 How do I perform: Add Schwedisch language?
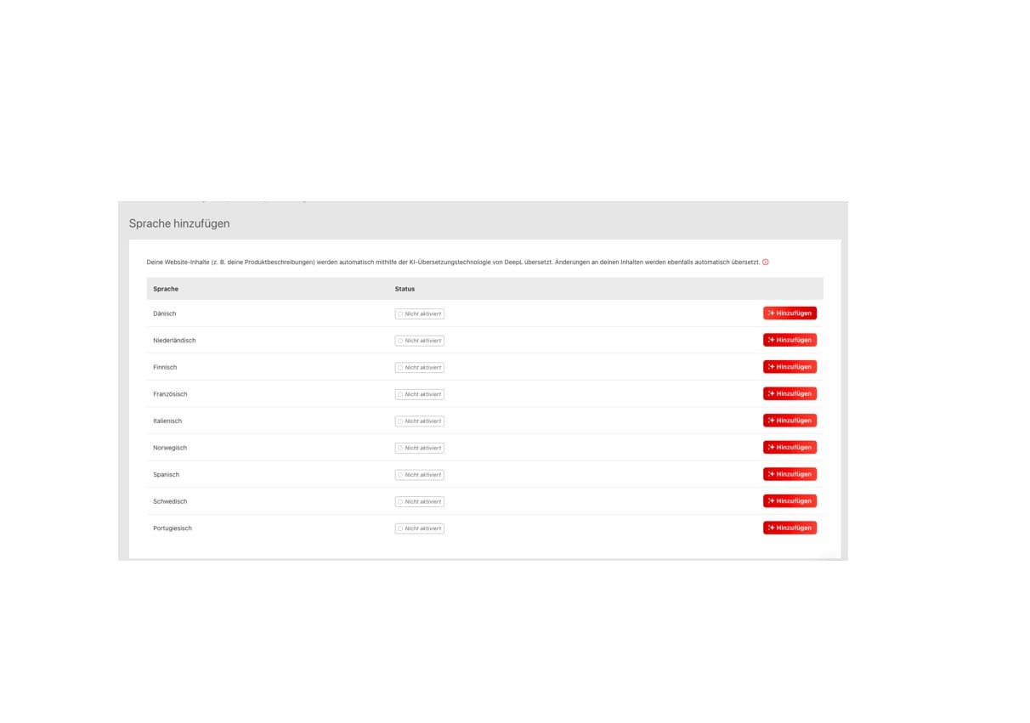[x=789, y=501]
